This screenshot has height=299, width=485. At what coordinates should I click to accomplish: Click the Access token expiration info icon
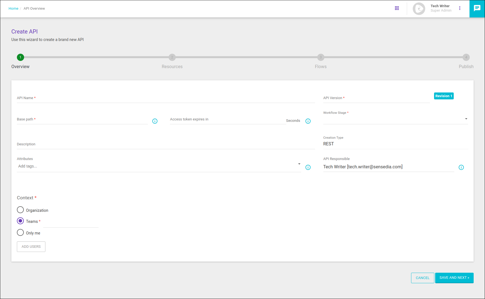click(308, 121)
